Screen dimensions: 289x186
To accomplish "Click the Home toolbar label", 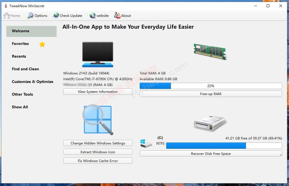I will pyautogui.click(x=15, y=16).
